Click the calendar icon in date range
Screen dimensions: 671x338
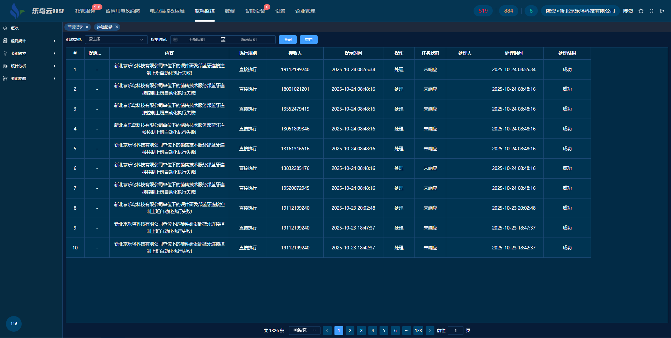(x=175, y=40)
